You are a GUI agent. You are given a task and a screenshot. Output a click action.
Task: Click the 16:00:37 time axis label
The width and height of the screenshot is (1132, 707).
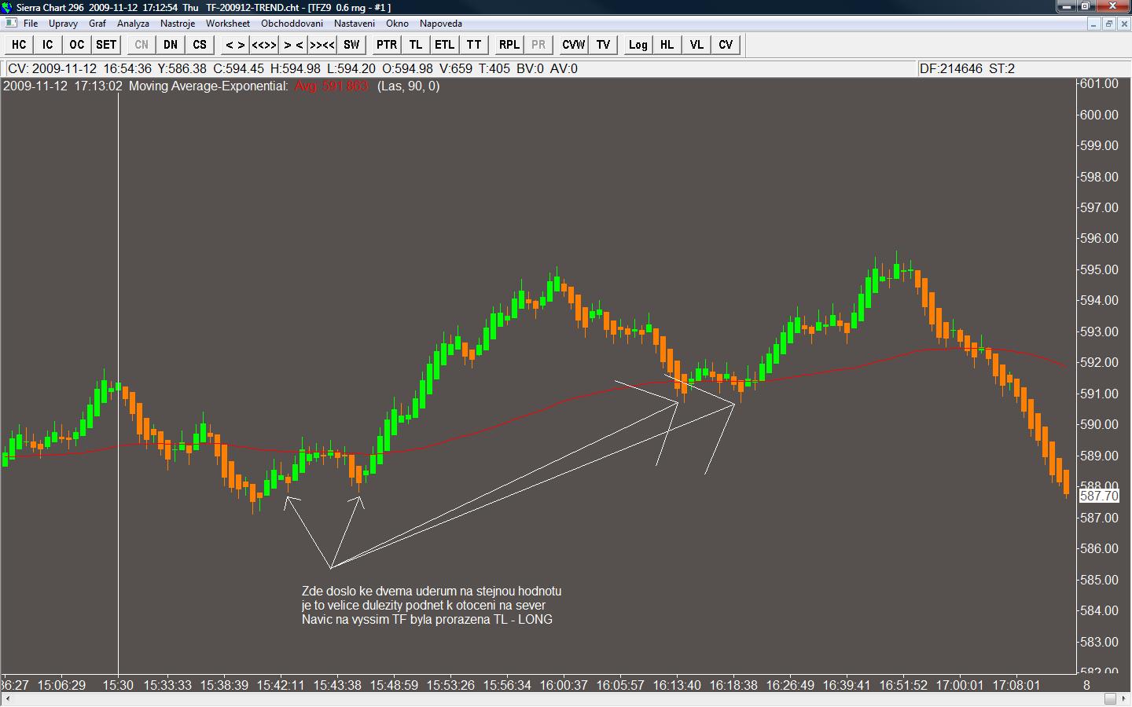[x=564, y=685]
